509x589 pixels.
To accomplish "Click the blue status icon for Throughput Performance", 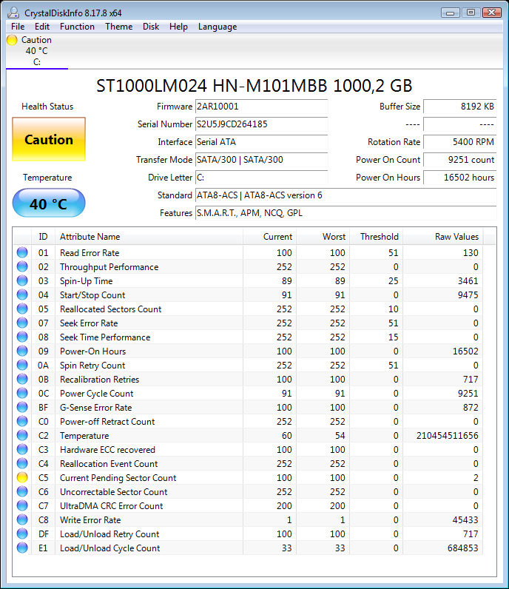I will [x=22, y=266].
